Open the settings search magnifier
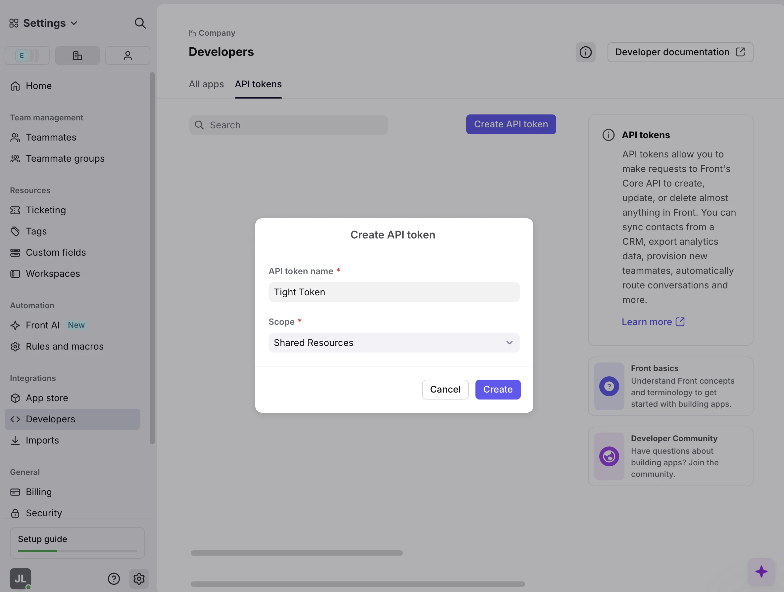The width and height of the screenshot is (784, 592). 140,23
